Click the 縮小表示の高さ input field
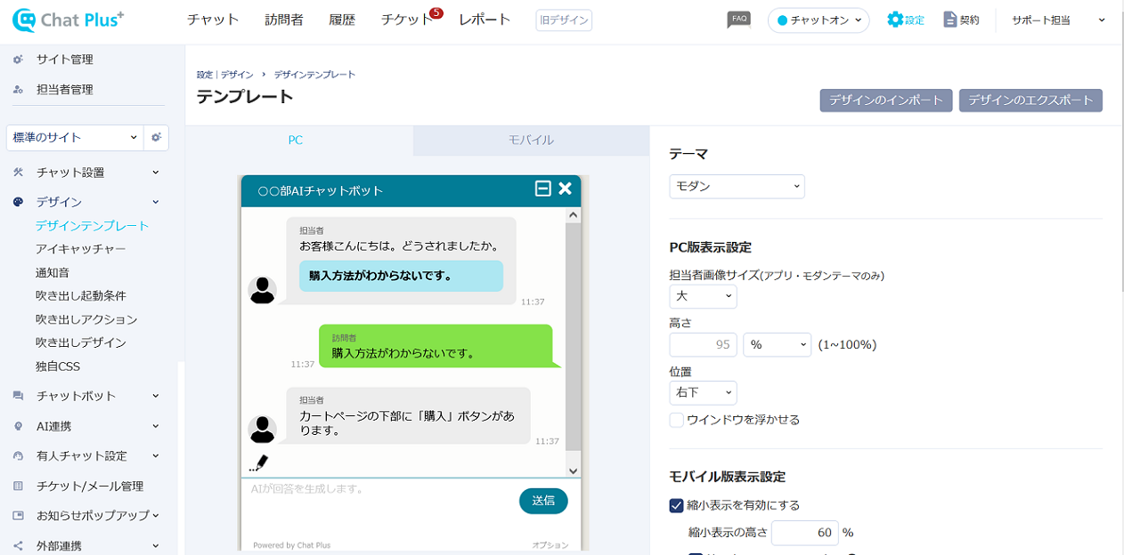Viewport: 1124px width, 555px height. coord(804,533)
